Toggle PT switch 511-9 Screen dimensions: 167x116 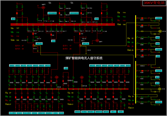(82, 85)
